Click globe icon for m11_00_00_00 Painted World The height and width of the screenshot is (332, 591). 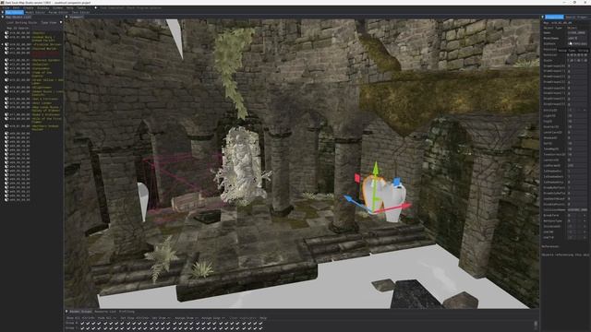tap(6, 49)
